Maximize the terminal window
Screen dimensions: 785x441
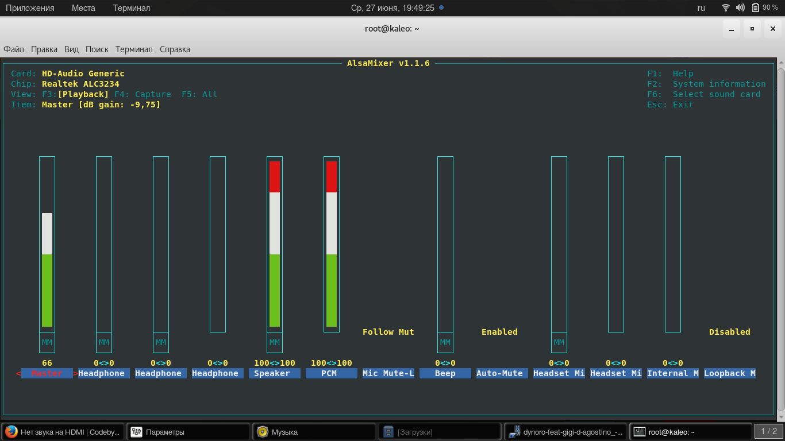coord(752,29)
